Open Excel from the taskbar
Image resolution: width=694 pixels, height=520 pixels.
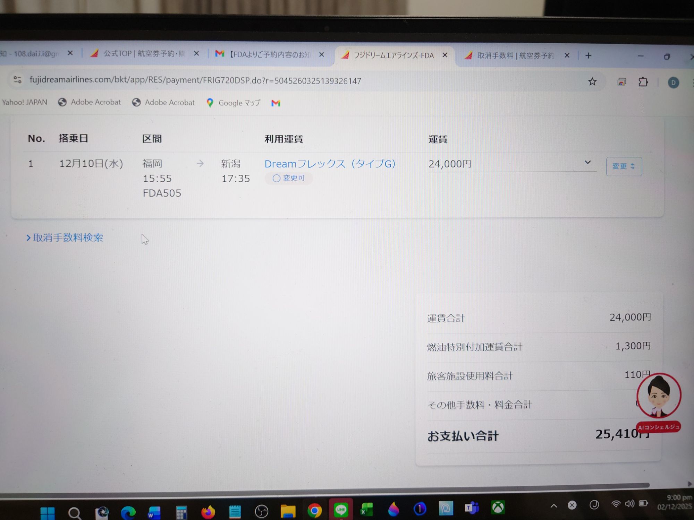click(366, 510)
